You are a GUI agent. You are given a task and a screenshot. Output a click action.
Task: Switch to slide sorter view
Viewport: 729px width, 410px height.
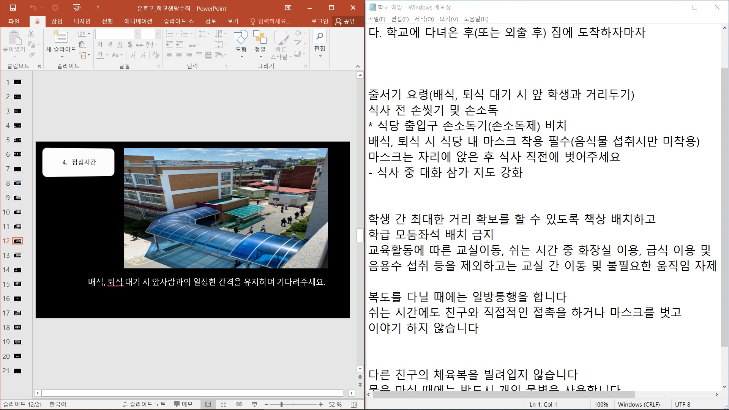pos(224,404)
